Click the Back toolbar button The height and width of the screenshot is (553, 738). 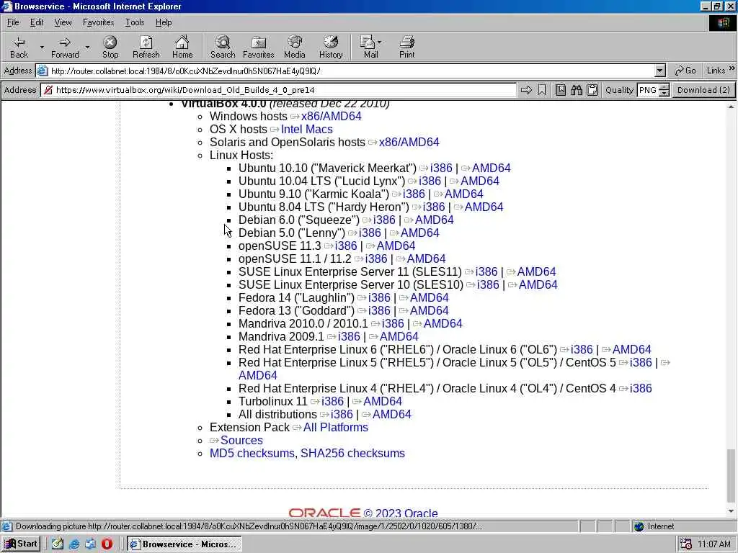tap(19, 47)
